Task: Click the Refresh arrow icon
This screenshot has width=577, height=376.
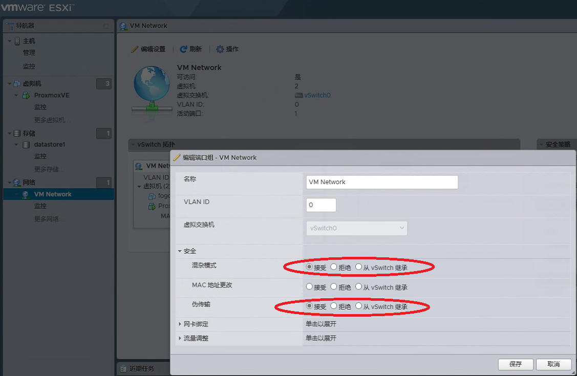Action: (183, 49)
